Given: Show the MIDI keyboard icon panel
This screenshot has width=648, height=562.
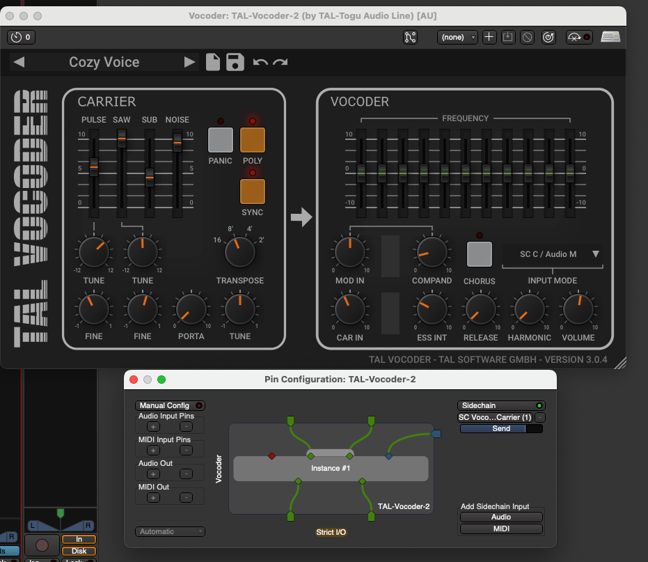Looking at the screenshot, I should pos(610,37).
